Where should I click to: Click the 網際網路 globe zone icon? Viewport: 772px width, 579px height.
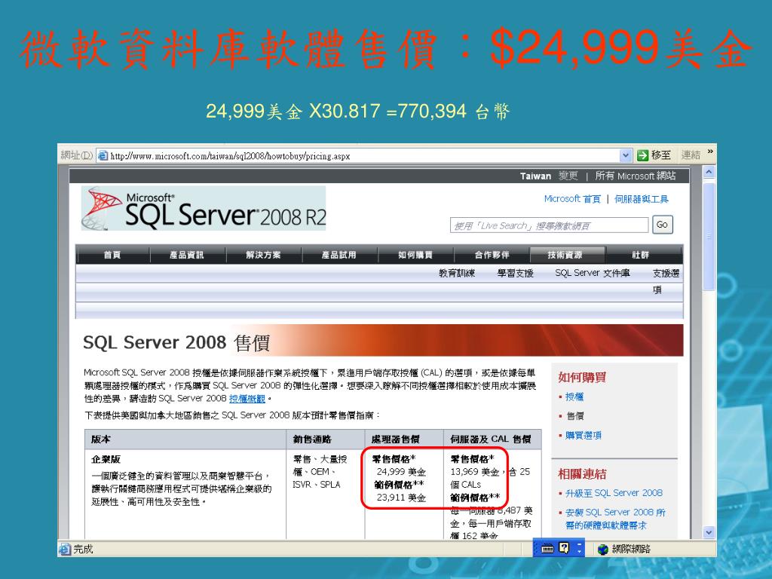tap(602, 549)
